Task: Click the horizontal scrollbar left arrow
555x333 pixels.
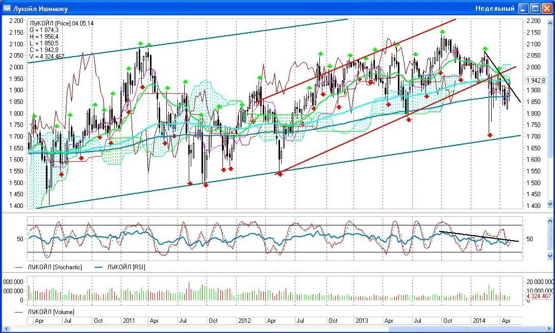Action: [5, 329]
